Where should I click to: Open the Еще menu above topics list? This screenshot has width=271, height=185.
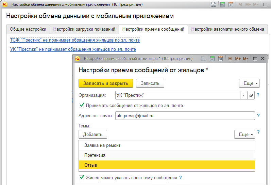point(244,135)
